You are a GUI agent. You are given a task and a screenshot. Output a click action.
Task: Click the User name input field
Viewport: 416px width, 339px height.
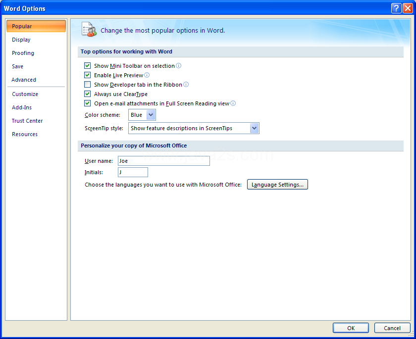click(164, 161)
